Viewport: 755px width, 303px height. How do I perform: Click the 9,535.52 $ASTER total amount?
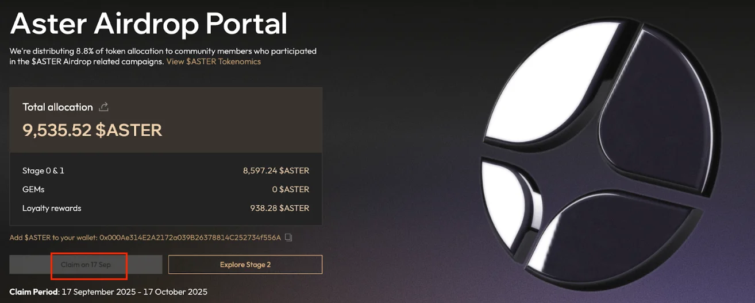92,130
